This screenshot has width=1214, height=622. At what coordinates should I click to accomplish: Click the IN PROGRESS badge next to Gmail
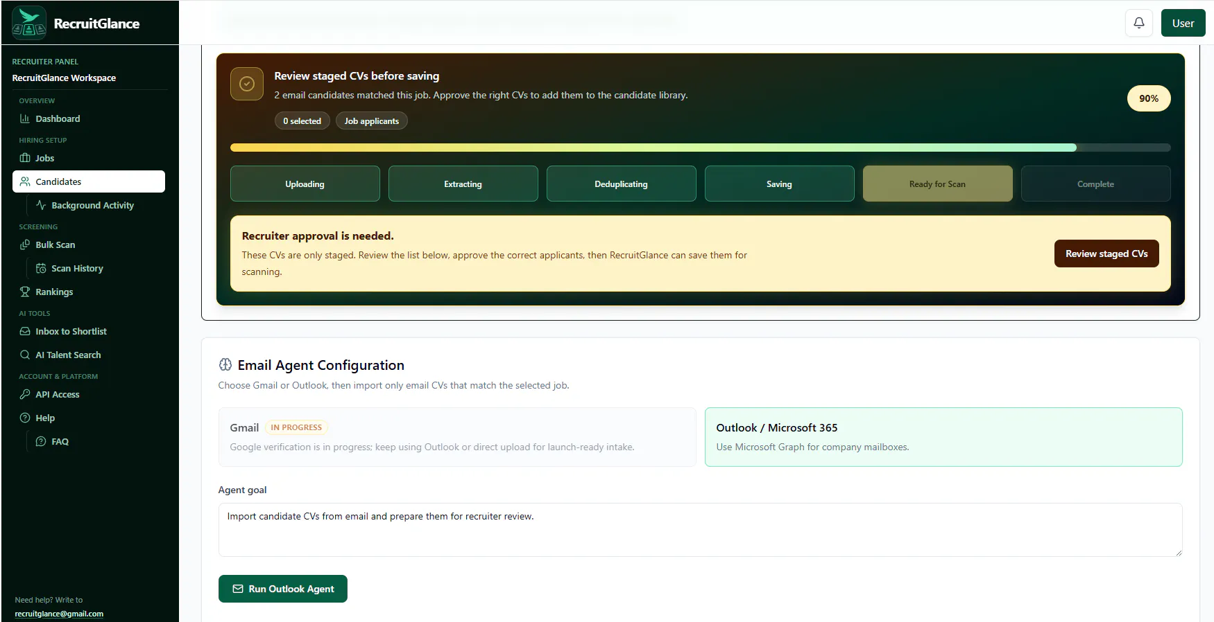(296, 428)
